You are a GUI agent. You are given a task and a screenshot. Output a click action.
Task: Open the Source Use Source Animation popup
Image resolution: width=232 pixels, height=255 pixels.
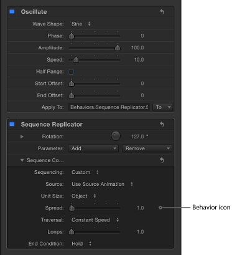[102, 184]
